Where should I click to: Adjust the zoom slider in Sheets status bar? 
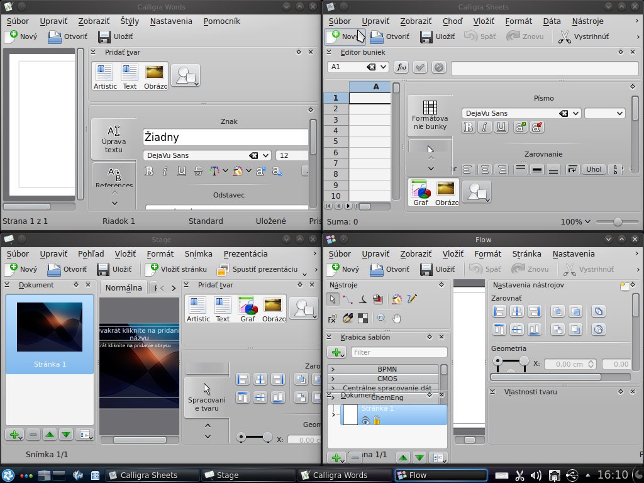tap(617, 221)
